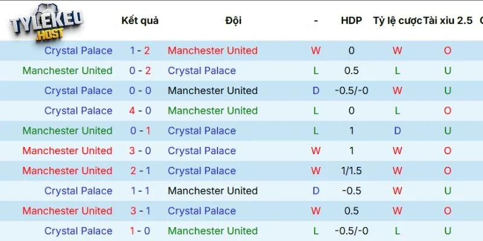Click Crystal Palace in the first row
This screenshot has width=483, height=241.
coord(78,51)
